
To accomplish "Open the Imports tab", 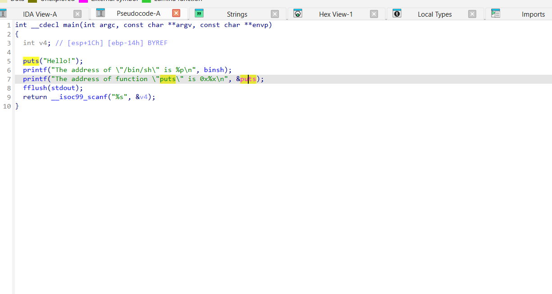I will [x=533, y=14].
